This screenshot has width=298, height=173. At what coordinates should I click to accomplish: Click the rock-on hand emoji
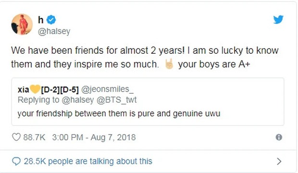click(169, 64)
